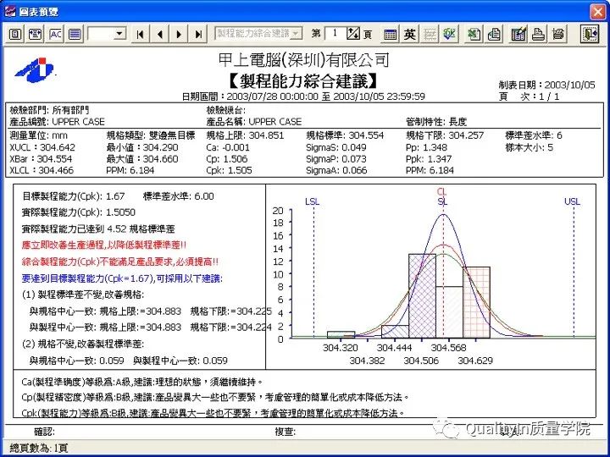Go to the previous page
Image resolution: width=610 pixels, height=457 pixels.
(x=159, y=34)
